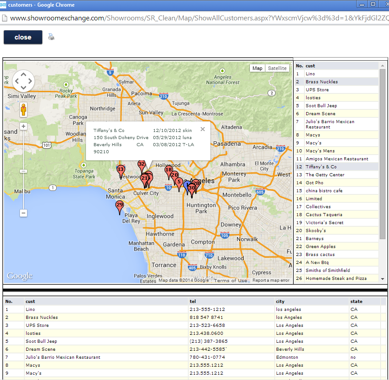Image resolution: width=389 pixels, height=380 pixels.
Task: Click the customer list scroll down arrow
Action: 382,279
